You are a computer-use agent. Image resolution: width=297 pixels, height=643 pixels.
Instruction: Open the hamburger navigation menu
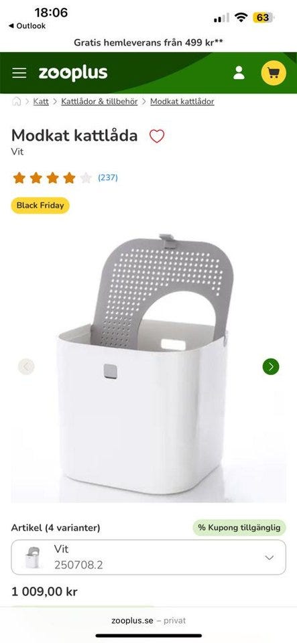[x=19, y=73]
